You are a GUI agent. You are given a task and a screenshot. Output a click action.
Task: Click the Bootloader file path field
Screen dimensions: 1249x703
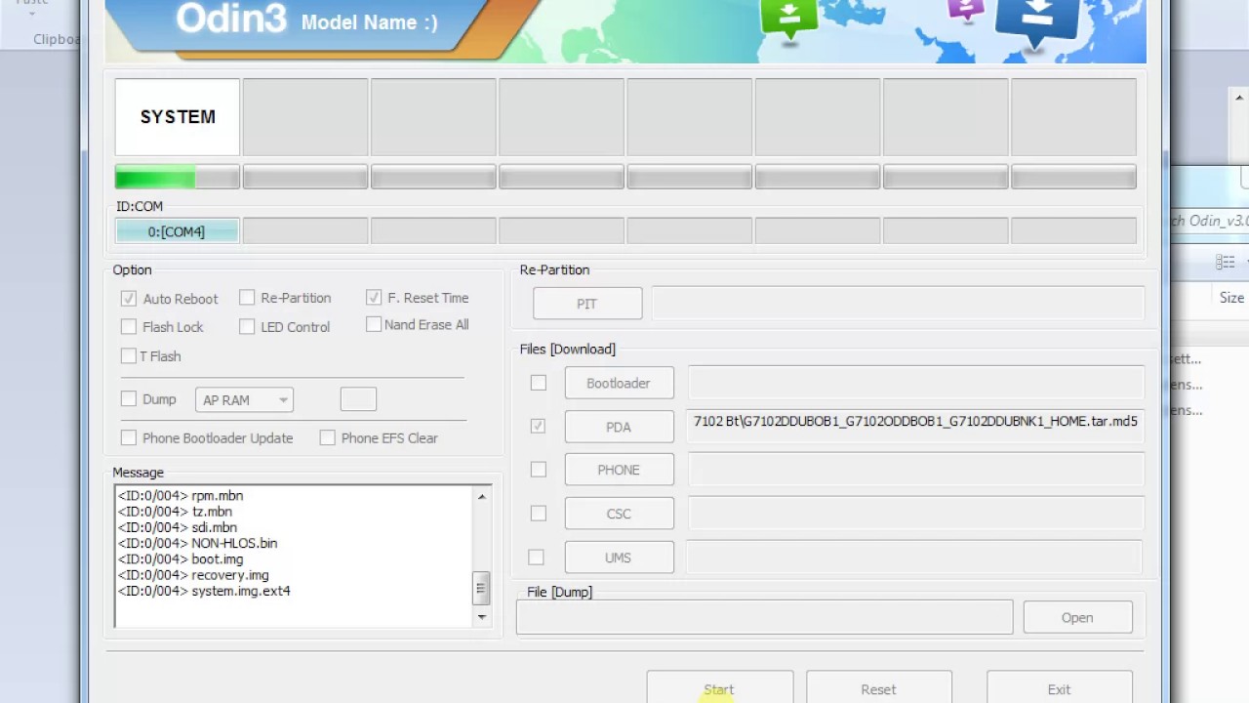pos(915,382)
